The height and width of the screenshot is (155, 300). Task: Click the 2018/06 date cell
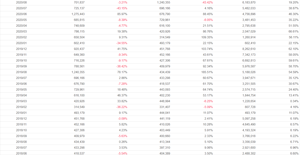click(21, 153)
